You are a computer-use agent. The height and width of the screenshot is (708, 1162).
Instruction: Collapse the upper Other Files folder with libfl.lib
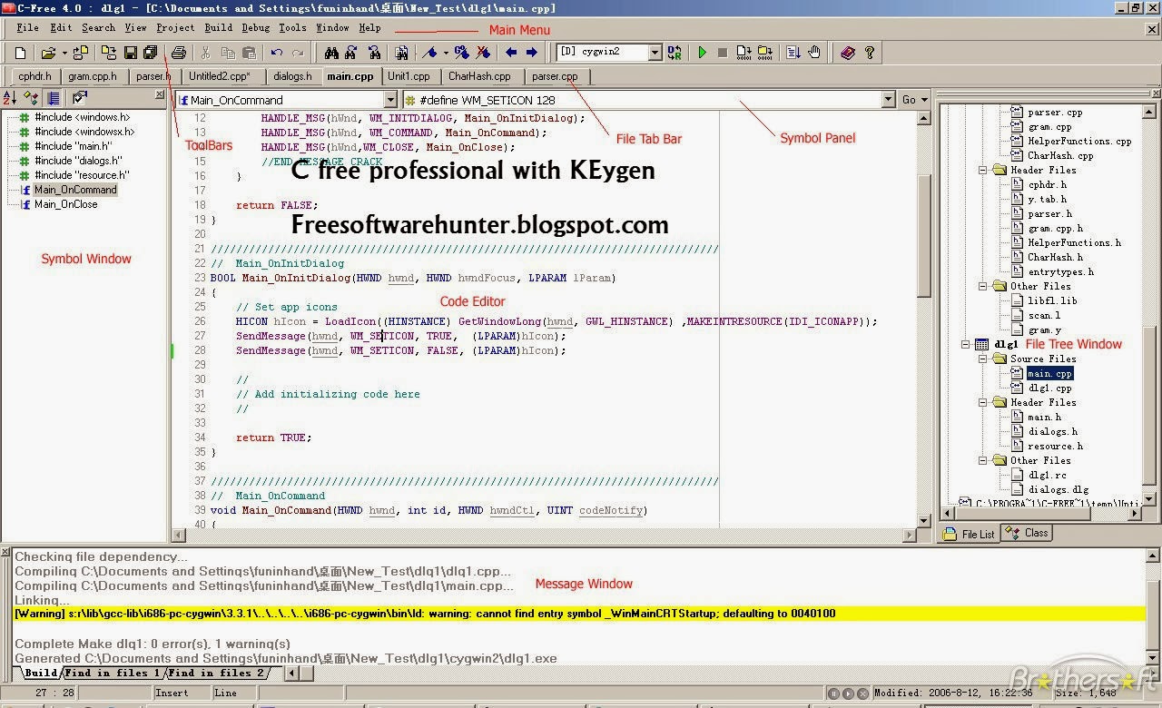(984, 286)
